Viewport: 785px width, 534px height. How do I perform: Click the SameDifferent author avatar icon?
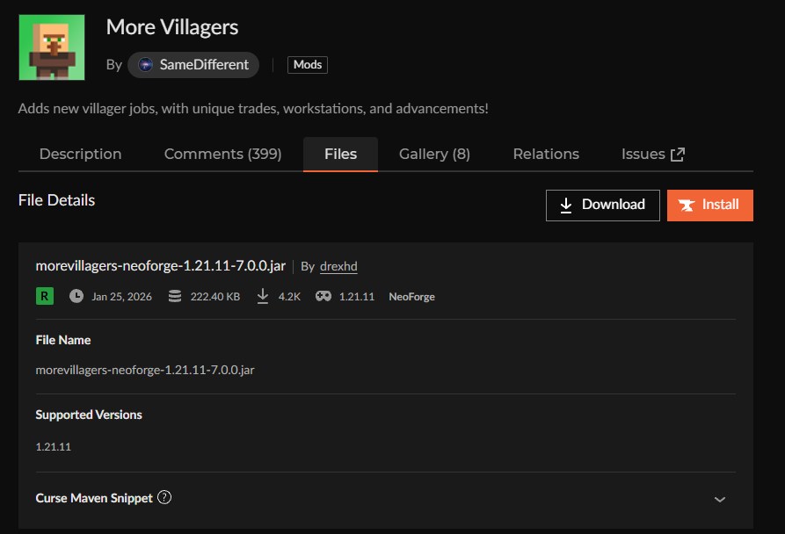tap(146, 65)
